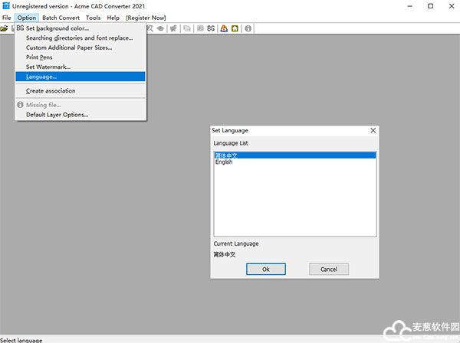Click the round info icon in toolbar
The width and height of the screenshot is (460, 343).
[248, 28]
